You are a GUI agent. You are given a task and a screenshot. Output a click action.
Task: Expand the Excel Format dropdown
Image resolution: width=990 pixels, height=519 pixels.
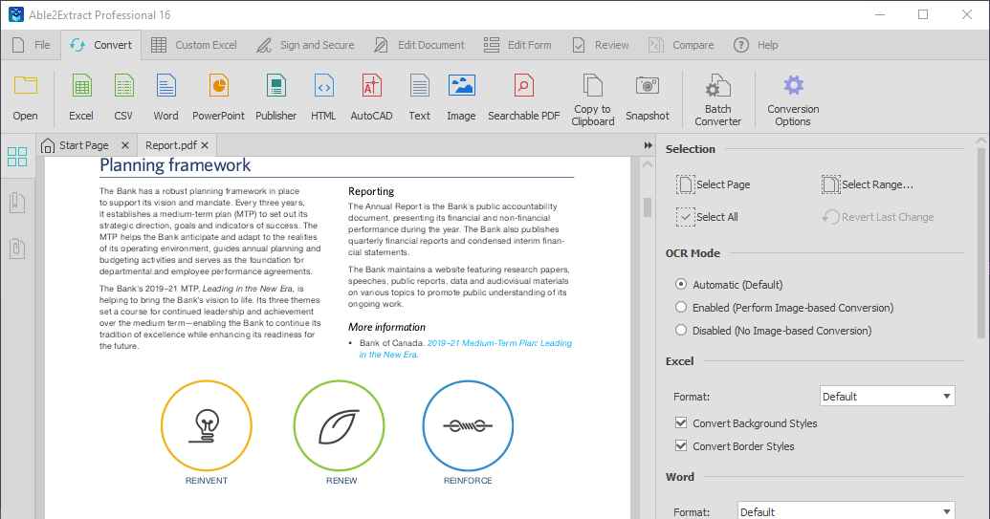pyautogui.click(x=887, y=397)
